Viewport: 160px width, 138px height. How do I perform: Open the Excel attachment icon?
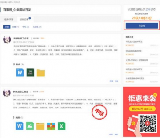(x=61, y=126)
